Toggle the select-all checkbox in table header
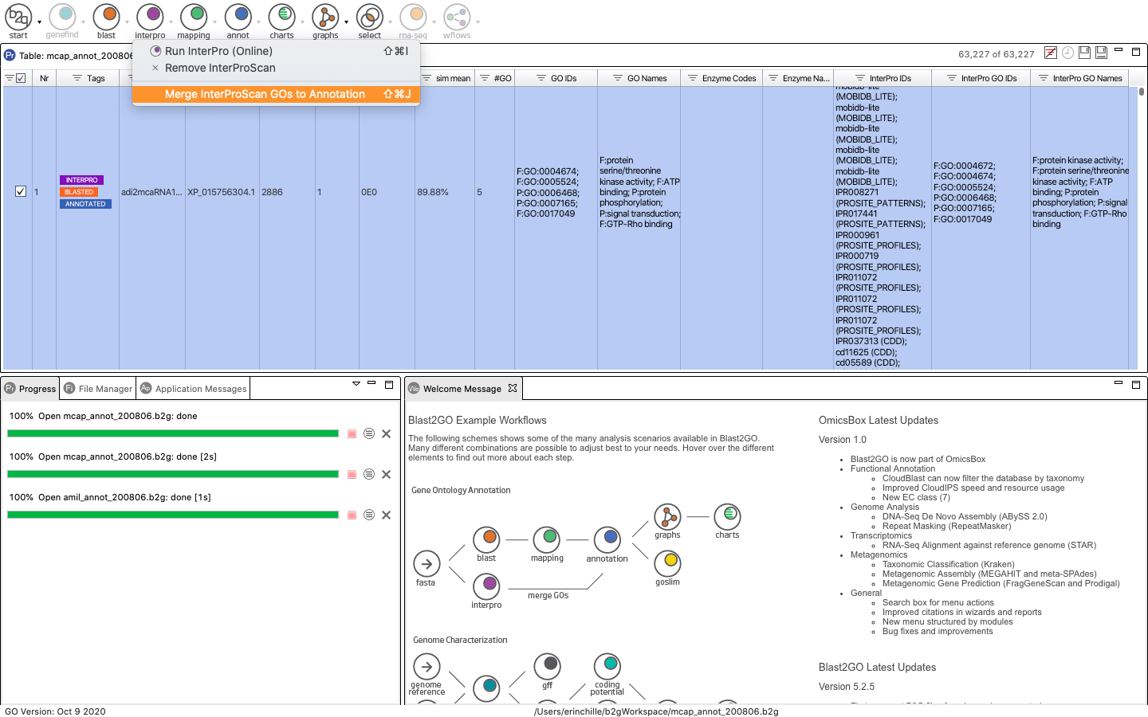The height and width of the screenshot is (717, 1148). pyautogui.click(x=21, y=78)
